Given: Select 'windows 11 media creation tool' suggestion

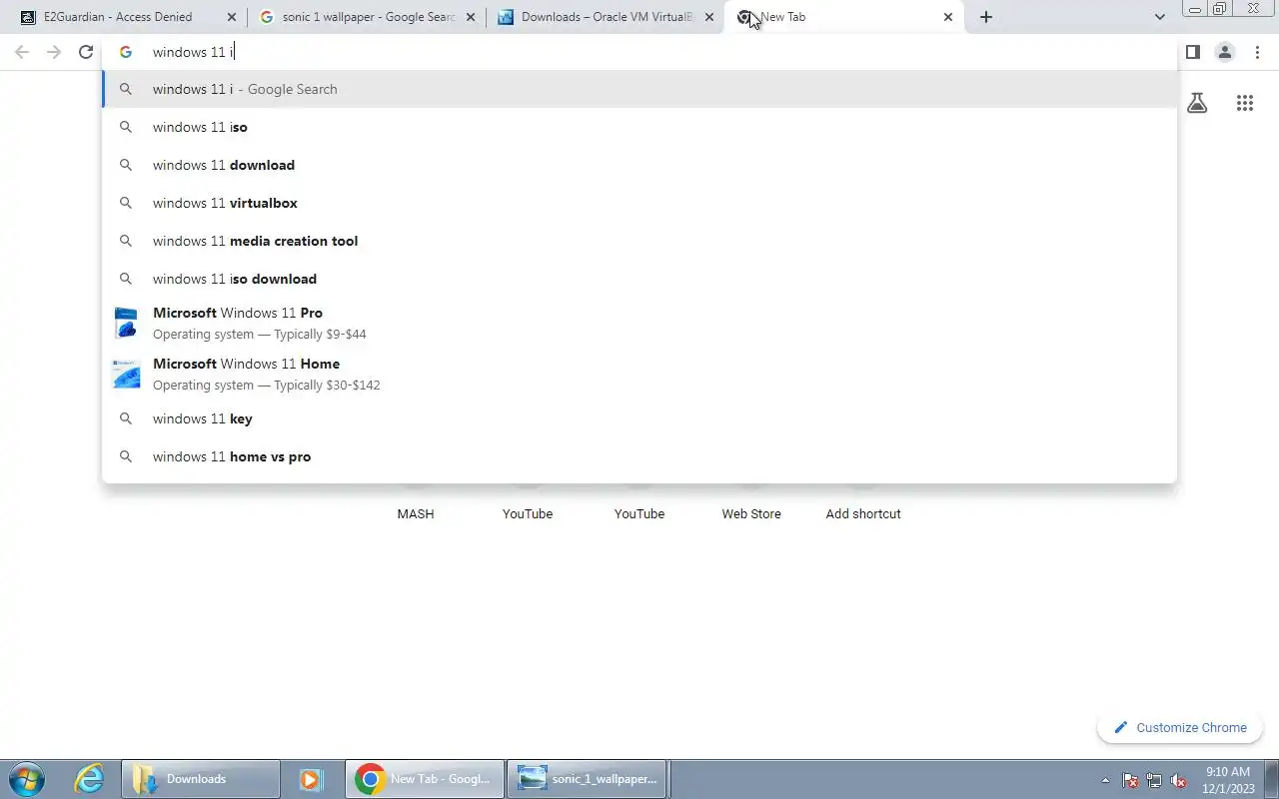Looking at the screenshot, I should (639, 241).
